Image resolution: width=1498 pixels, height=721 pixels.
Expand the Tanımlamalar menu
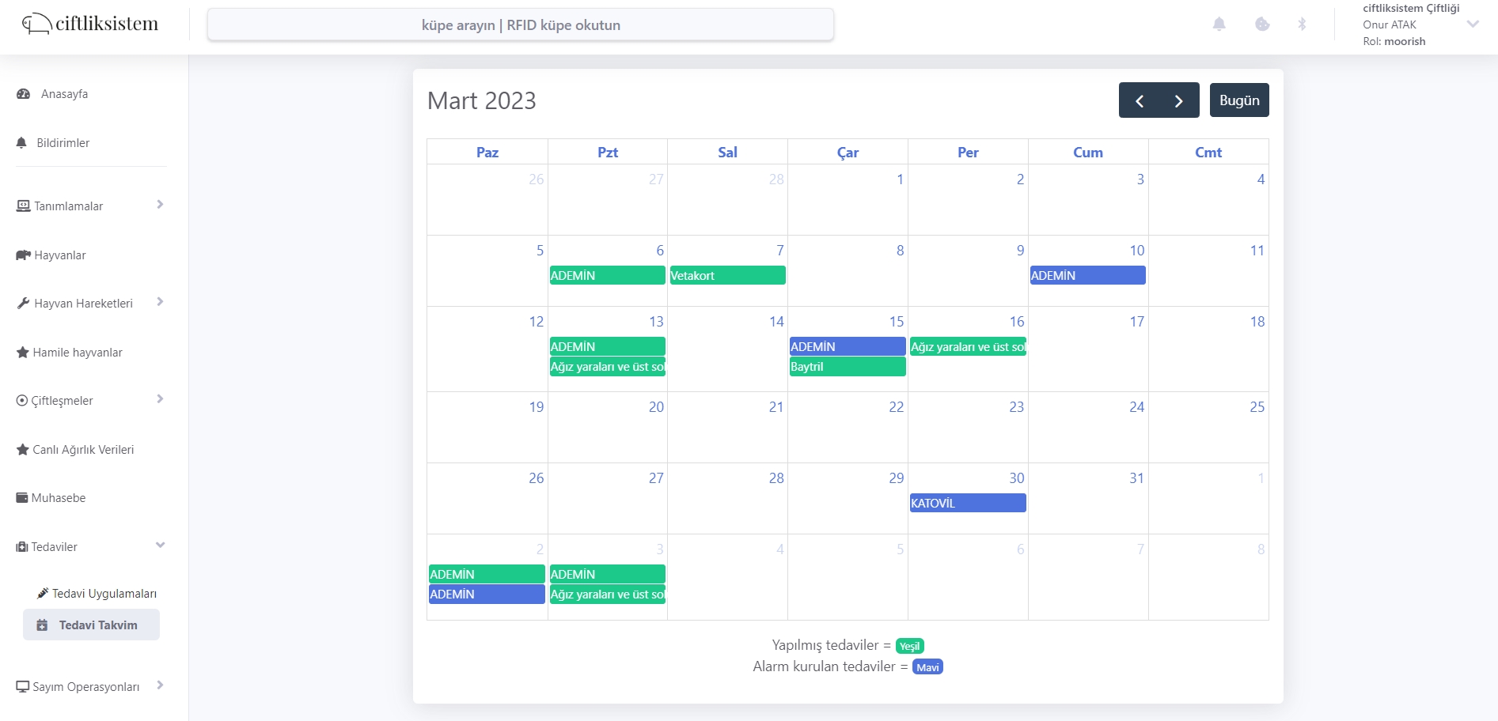point(89,206)
